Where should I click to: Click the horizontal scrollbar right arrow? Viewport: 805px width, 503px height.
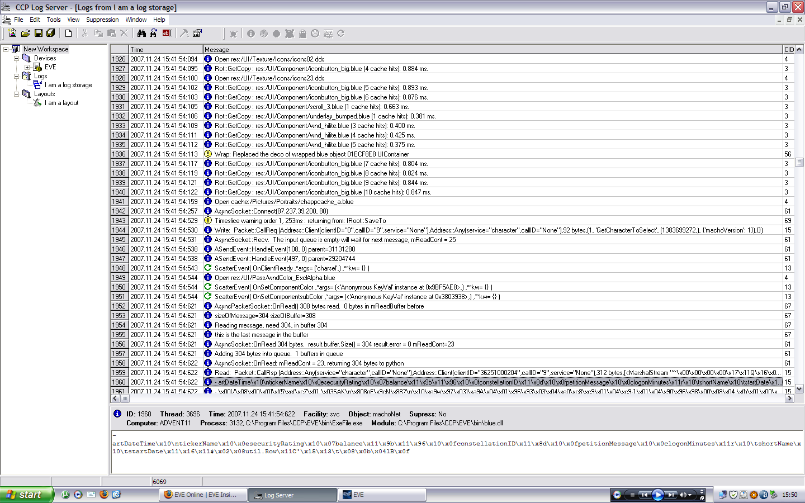790,398
